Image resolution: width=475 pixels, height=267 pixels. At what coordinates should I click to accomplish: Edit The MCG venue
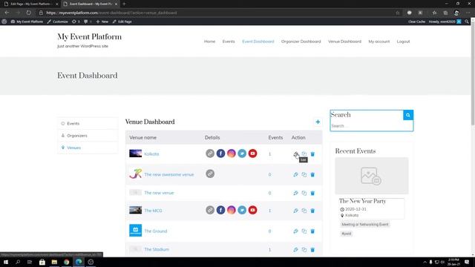click(x=295, y=211)
